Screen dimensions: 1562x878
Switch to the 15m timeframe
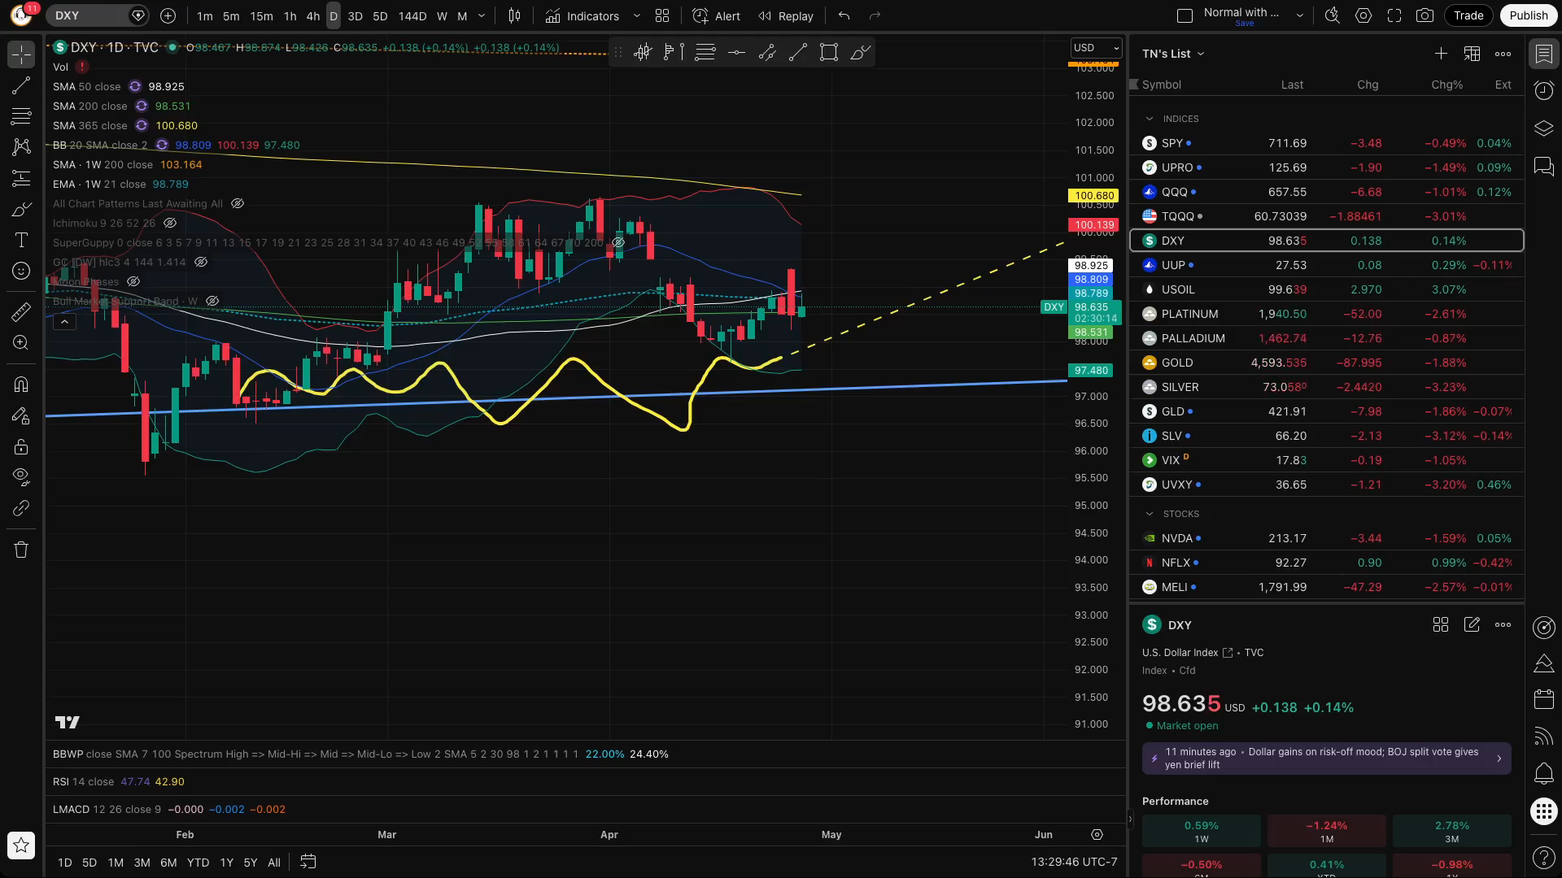tap(261, 15)
